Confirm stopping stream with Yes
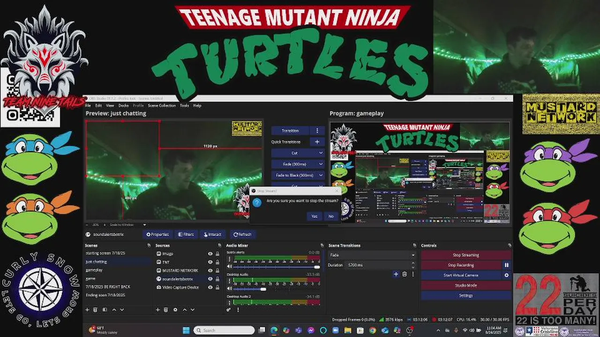The width and height of the screenshot is (600, 337). pos(314,216)
